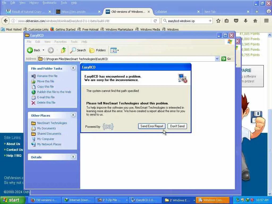Click the Contact Us site link

click(15, 150)
